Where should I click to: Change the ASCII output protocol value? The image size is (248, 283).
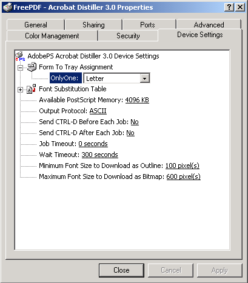pyautogui.click(x=98, y=111)
